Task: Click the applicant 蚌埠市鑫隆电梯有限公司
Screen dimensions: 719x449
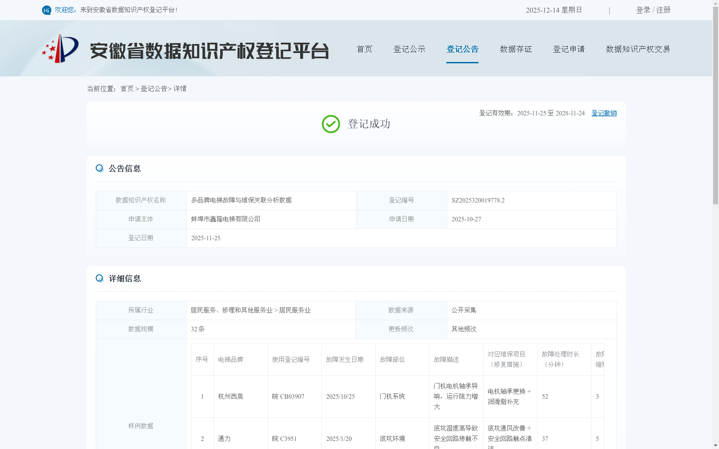Action: [x=226, y=219]
